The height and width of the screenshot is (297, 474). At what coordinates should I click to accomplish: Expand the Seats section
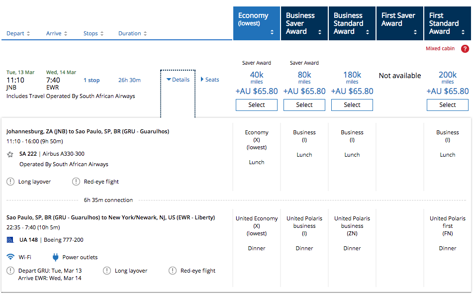click(210, 80)
